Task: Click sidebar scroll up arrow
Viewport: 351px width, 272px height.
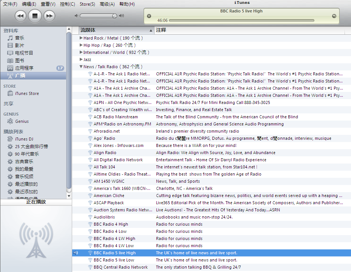Action: (x=69, y=29)
